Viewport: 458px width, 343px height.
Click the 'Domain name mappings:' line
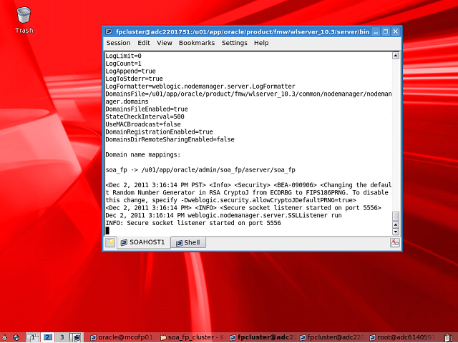click(143, 154)
